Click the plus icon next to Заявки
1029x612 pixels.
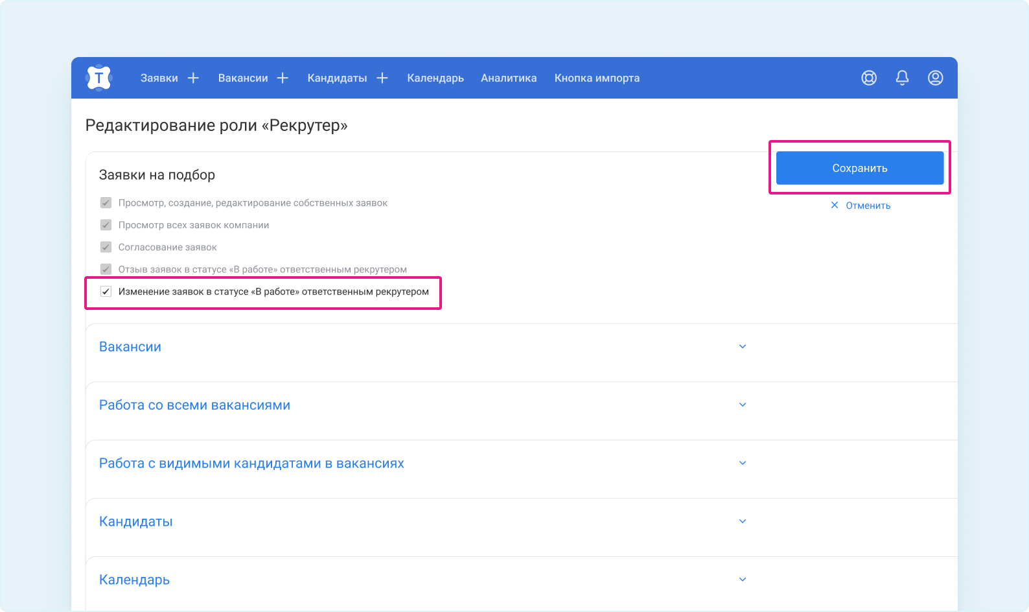coord(193,78)
